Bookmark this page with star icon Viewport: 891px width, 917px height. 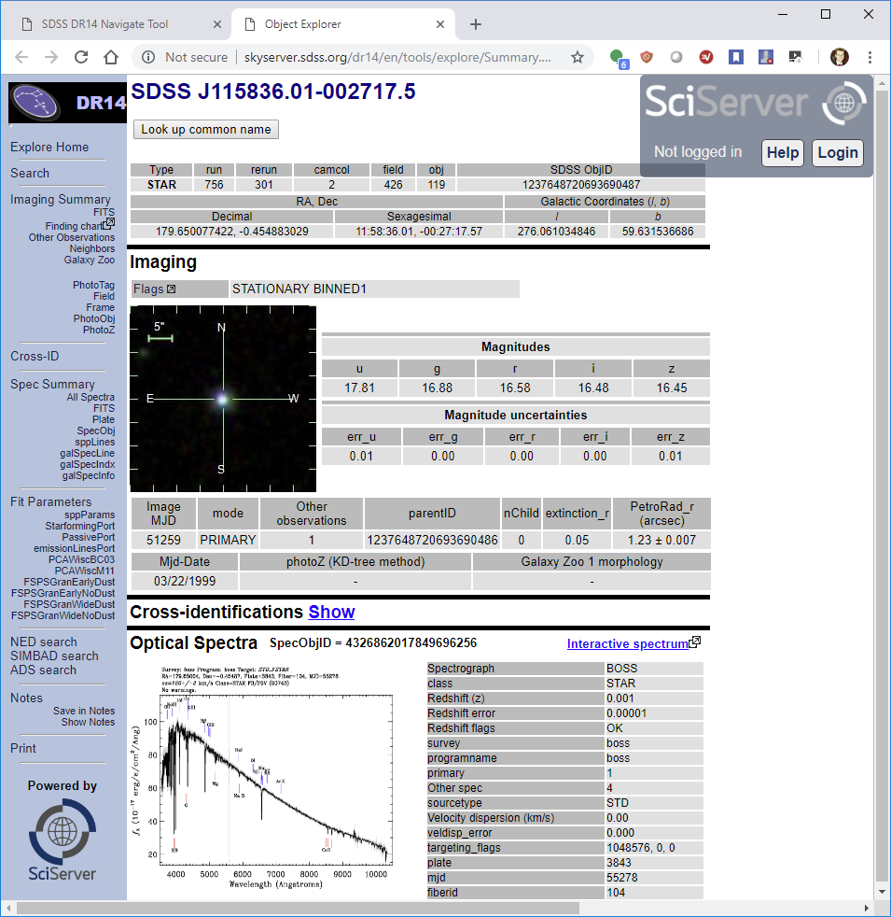578,57
